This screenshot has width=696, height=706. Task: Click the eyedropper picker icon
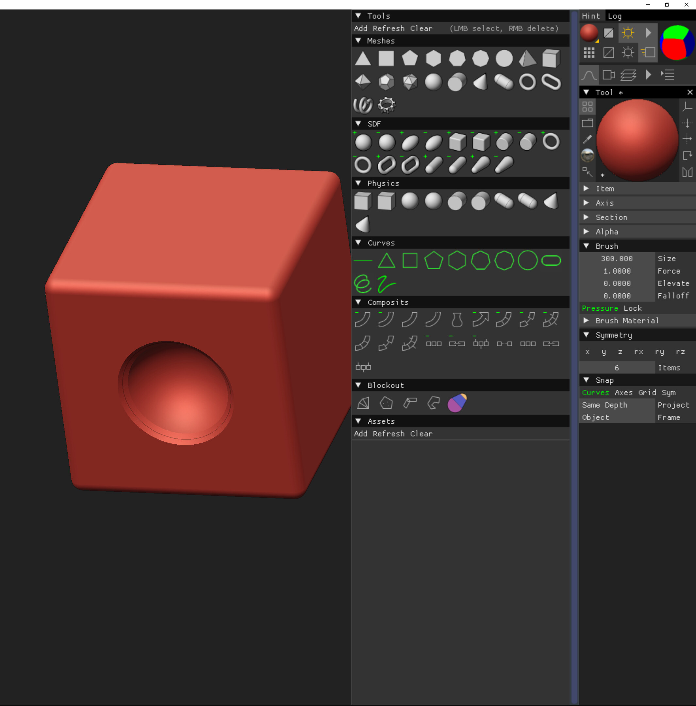tap(588, 139)
